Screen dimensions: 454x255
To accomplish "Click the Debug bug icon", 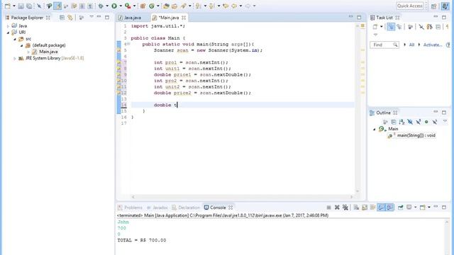I will coord(101,6).
